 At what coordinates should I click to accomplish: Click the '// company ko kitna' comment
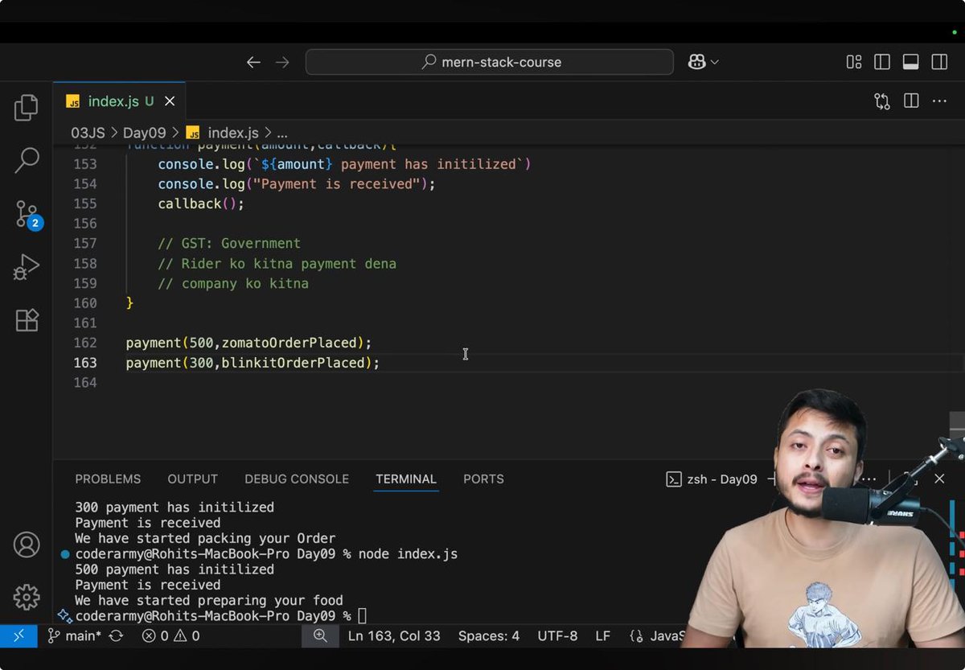[233, 284]
